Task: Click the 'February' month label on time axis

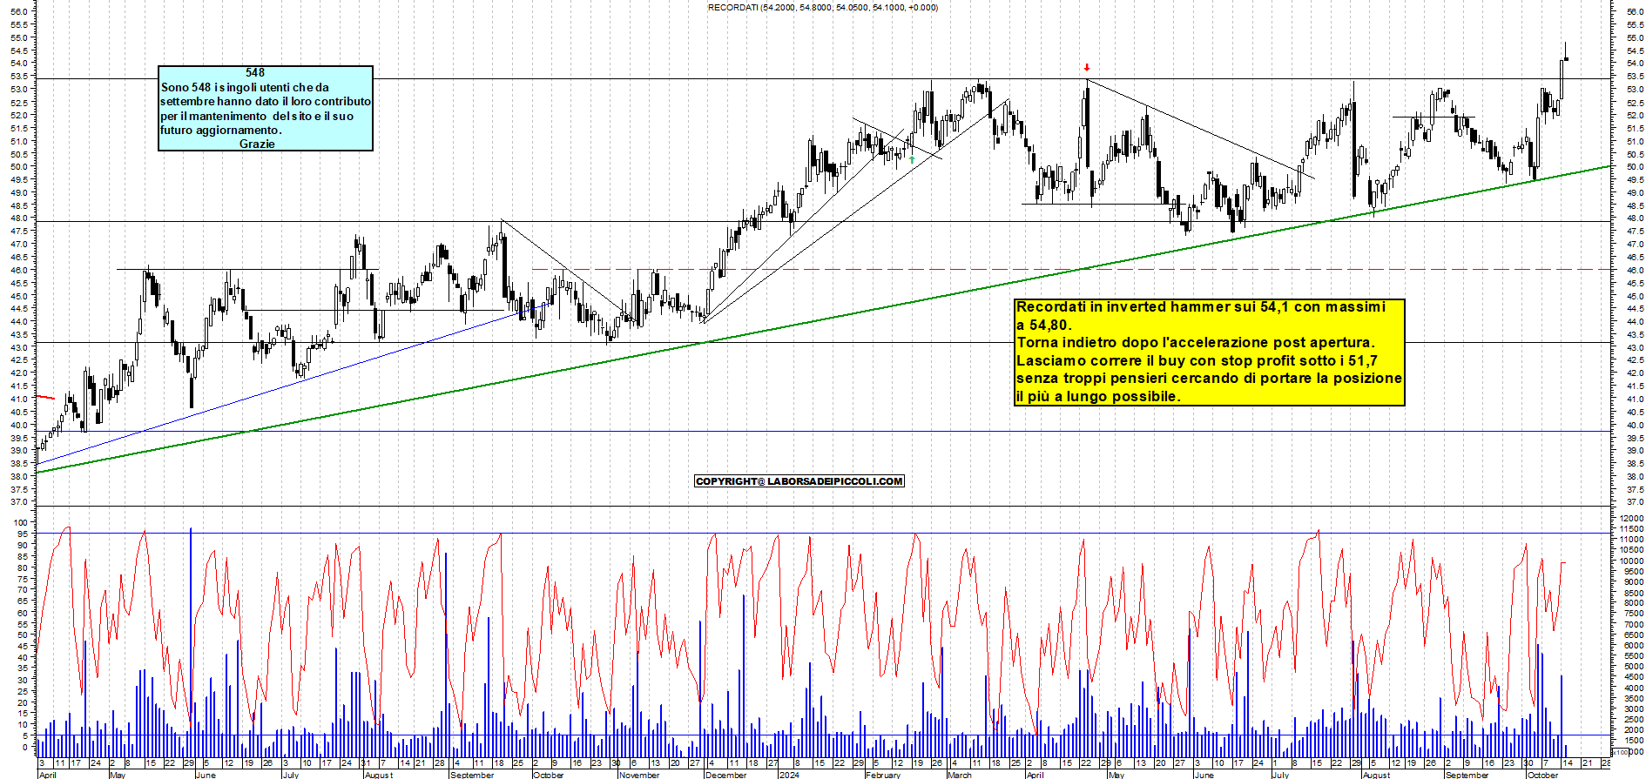Action: pyautogui.click(x=883, y=775)
